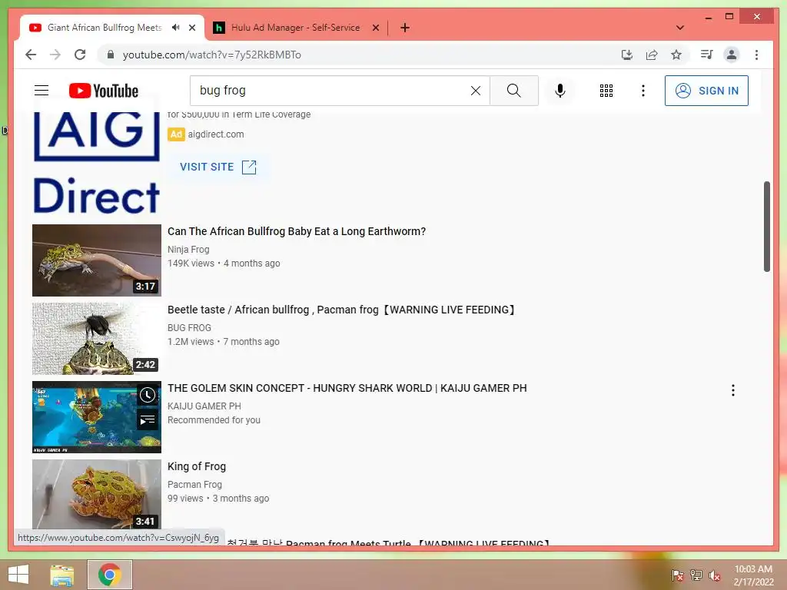Click the magnifier search button

point(513,91)
